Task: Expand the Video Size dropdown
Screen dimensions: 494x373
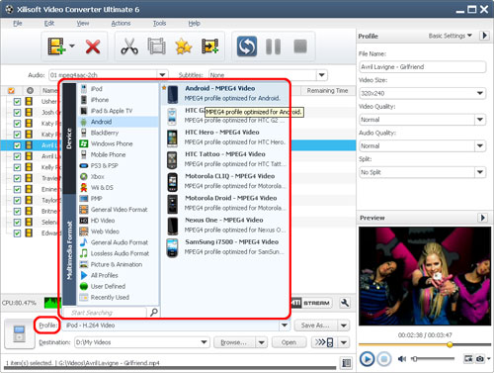Action: coord(480,93)
